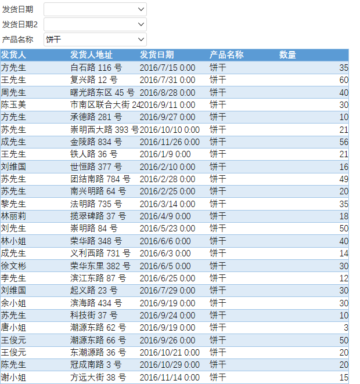The width and height of the screenshot is (360, 384).
Task: Click the address cell 承德路 281 号
Action: (x=96, y=117)
